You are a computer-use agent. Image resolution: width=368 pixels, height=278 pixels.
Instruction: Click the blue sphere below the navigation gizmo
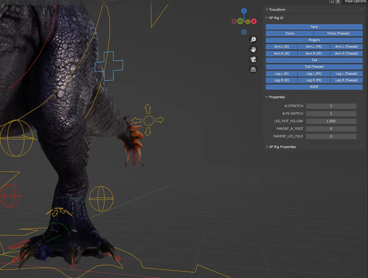pyautogui.click(x=244, y=32)
